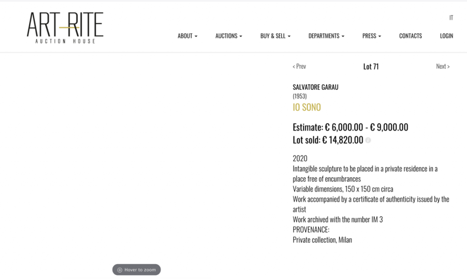Open the AUCTIONS dropdown menu
Viewport: 467px width, 280px height.
228,36
